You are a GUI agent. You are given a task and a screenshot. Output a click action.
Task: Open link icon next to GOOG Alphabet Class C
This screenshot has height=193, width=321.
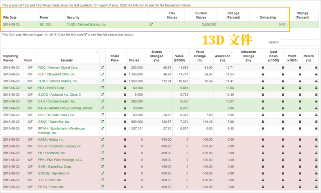pyautogui.click(x=102, y=95)
